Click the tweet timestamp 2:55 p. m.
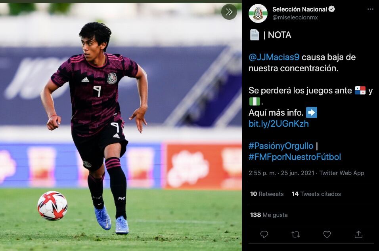The height and width of the screenshot is (251, 379). [262, 173]
